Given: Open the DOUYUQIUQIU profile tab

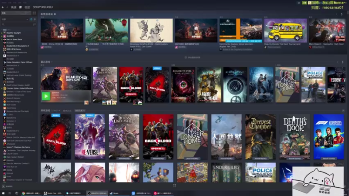Looking at the screenshot, I should tap(42, 7).
